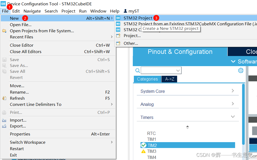Expand the Software Packs chevron dropdown
The width and height of the screenshot is (257, 160).
233,62
